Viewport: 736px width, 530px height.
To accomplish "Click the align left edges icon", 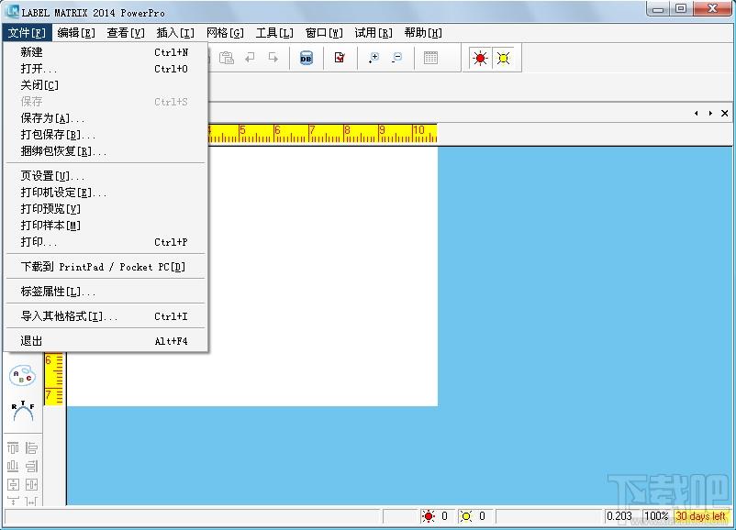I will point(31,447).
